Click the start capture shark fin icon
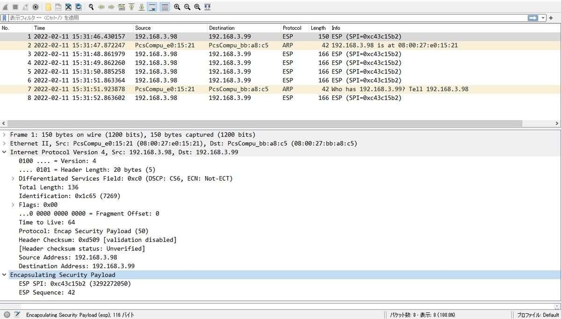561x319 pixels. [5, 7]
